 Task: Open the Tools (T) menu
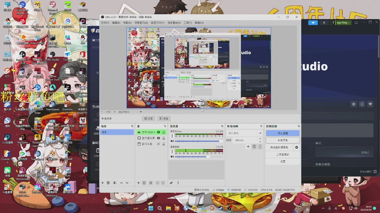click(188, 23)
